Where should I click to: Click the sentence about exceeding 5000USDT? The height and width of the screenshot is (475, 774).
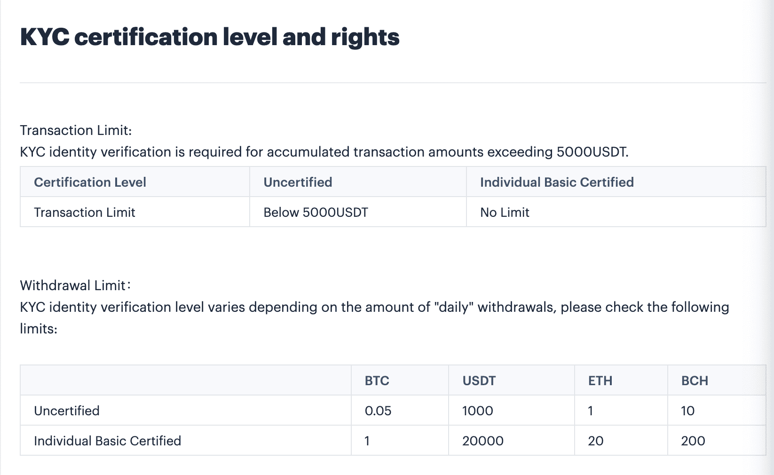pyautogui.click(x=324, y=152)
